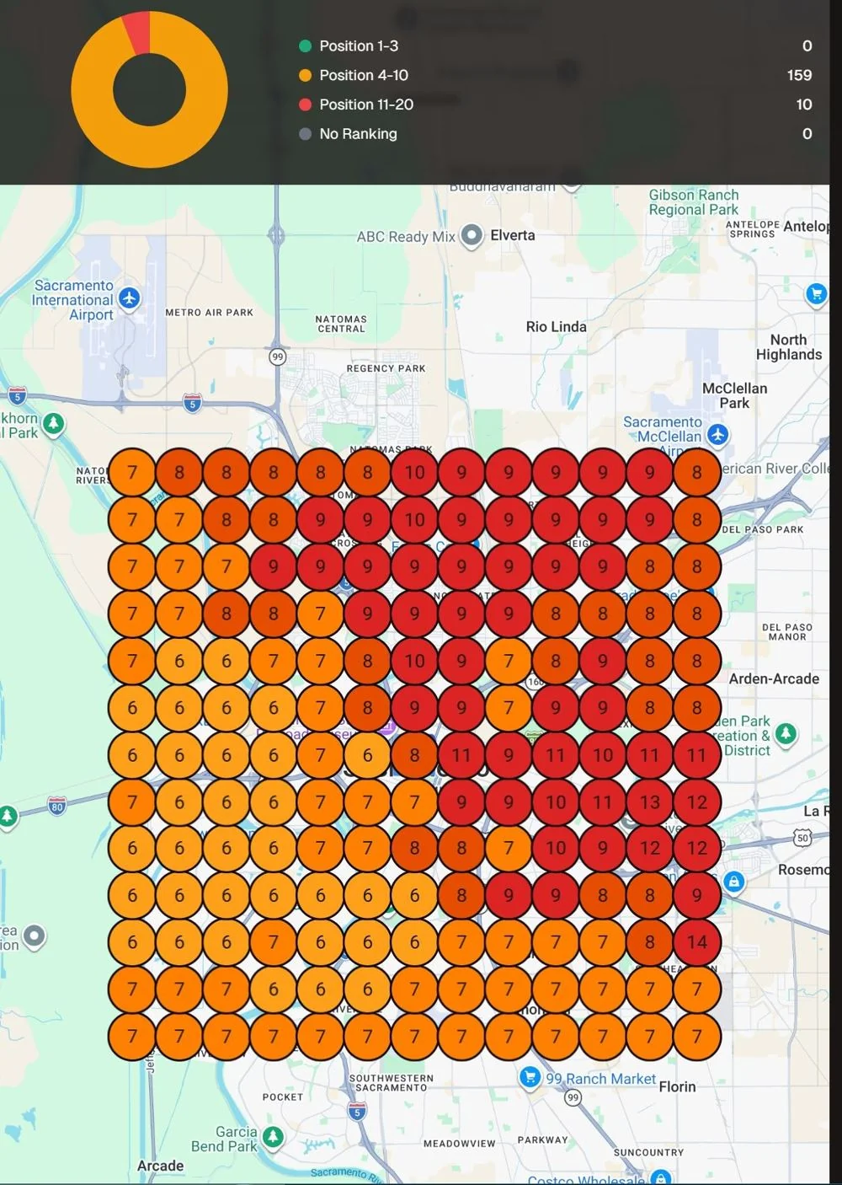Click the Highway 50 shield near La Riviera
The width and height of the screenshot is (842, 1185).
click(802, 838)
